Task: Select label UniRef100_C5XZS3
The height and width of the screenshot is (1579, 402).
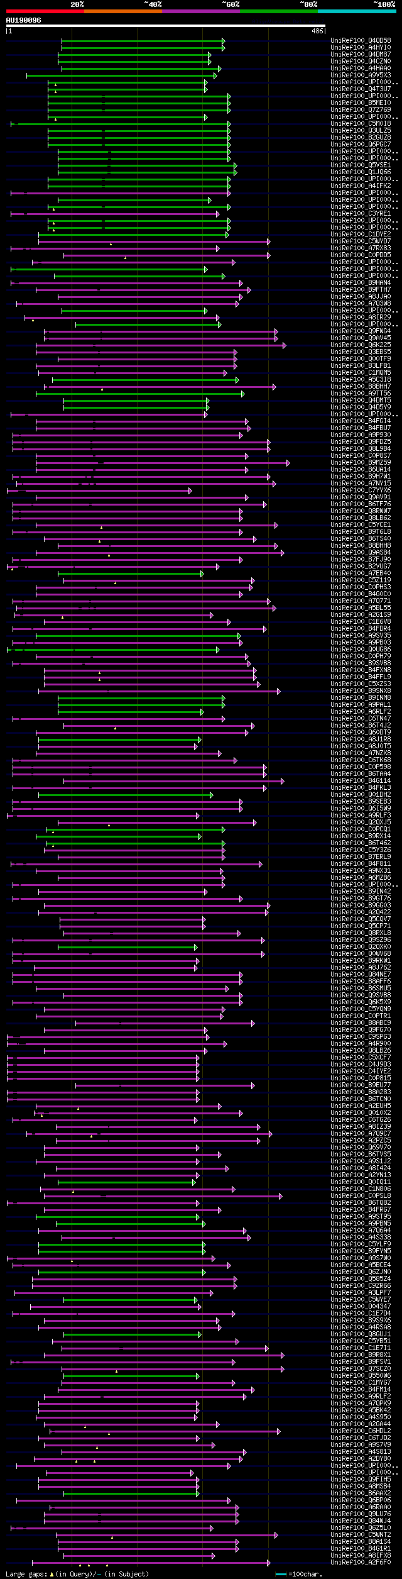Action: click(x=361, y=684)
